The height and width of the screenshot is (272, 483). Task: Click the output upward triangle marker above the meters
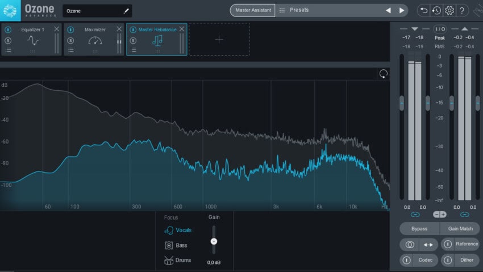tap(464, 29)
